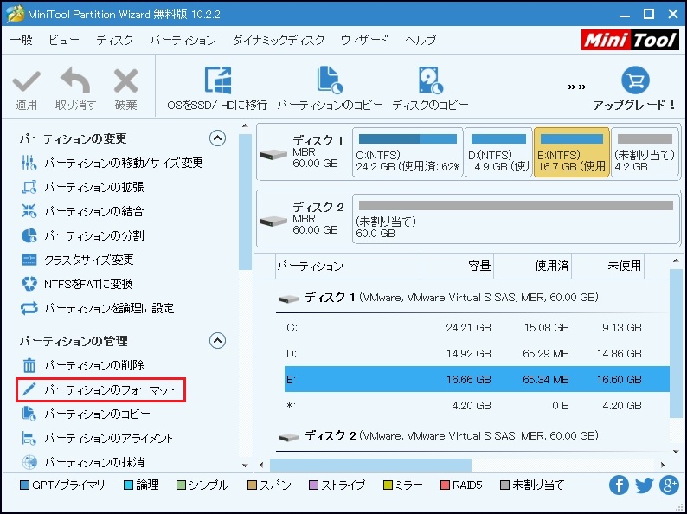Open the ダイナミックディスク menu

[279, 41]
